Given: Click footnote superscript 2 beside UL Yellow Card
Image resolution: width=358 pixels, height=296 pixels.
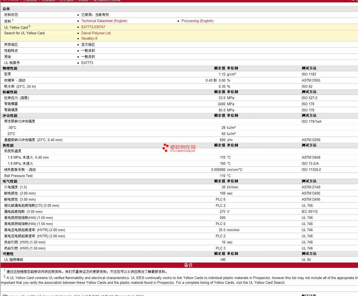Looking at the screenshot, I should (x=29, y=26).
